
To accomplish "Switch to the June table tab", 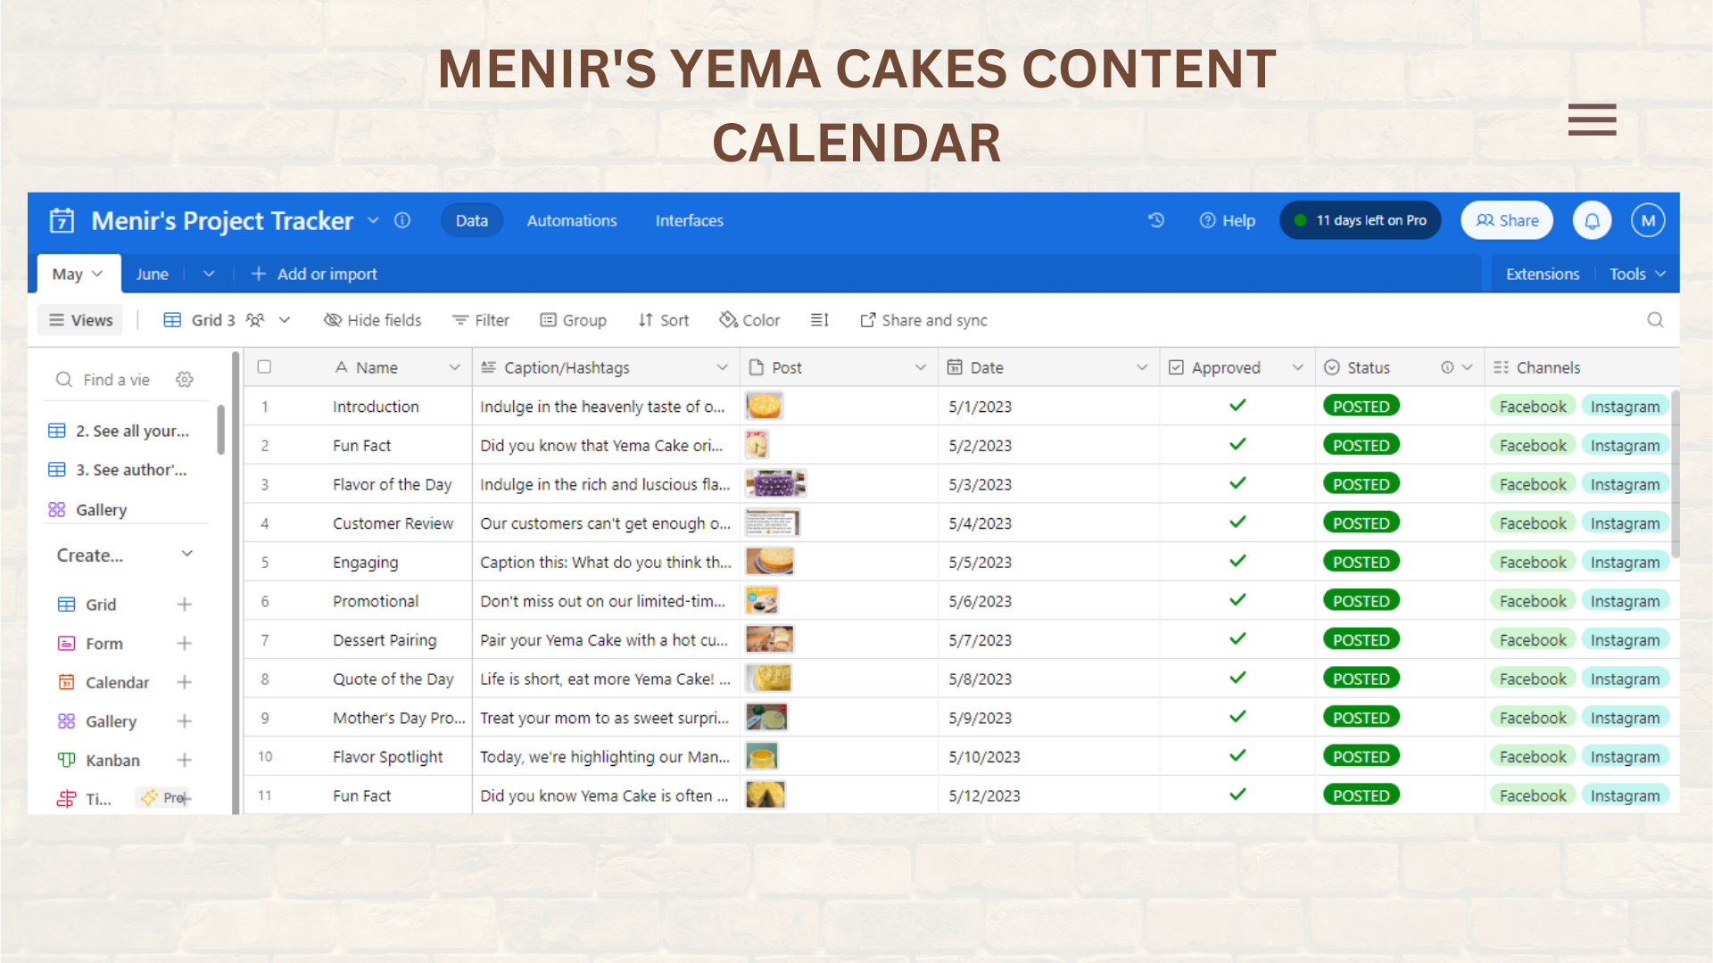I will [152, 274].
